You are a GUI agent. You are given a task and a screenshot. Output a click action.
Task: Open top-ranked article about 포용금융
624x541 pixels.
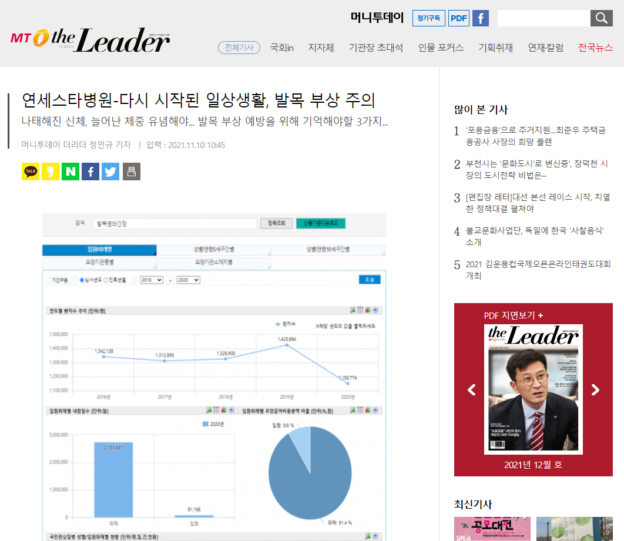point(536,136)
